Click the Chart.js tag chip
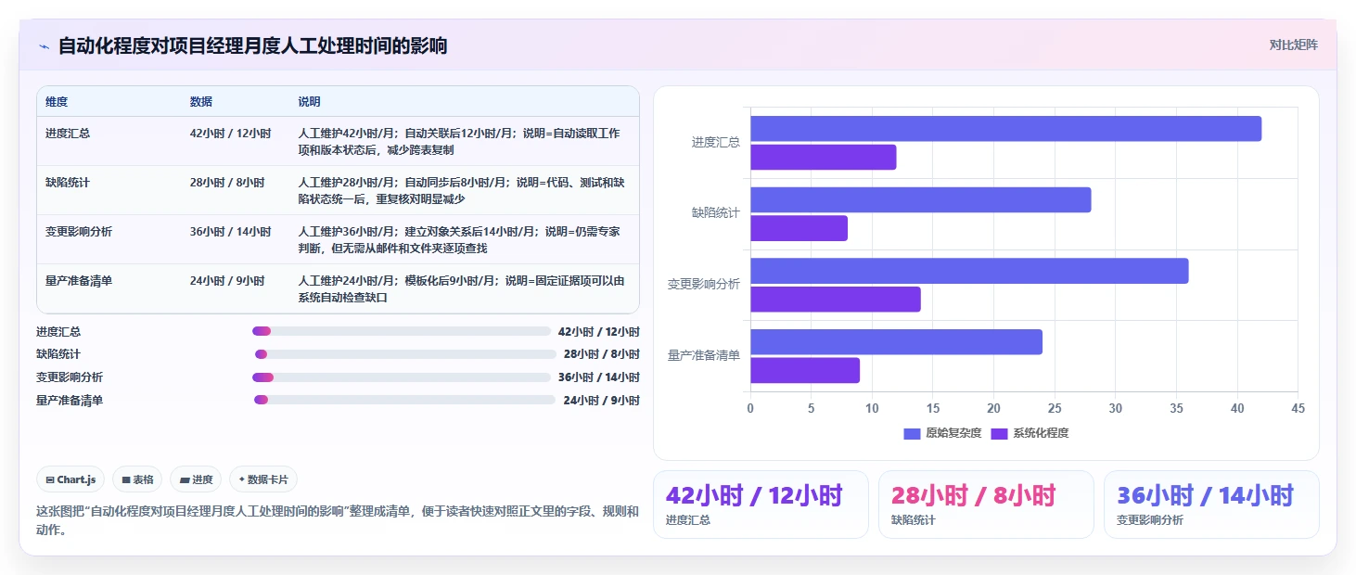The width and height of the screenshot is (1356, 575). (x=71, y=479)
